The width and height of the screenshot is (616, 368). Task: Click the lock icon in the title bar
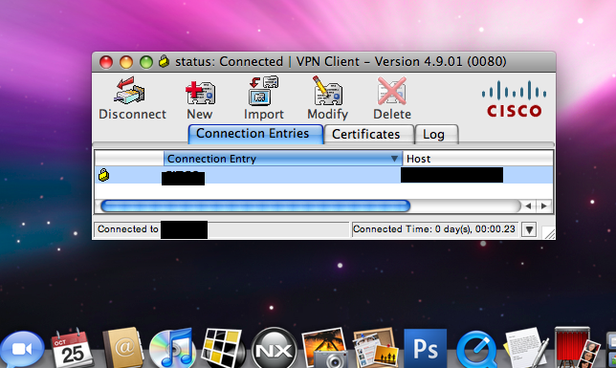click(x=165, y=61)
